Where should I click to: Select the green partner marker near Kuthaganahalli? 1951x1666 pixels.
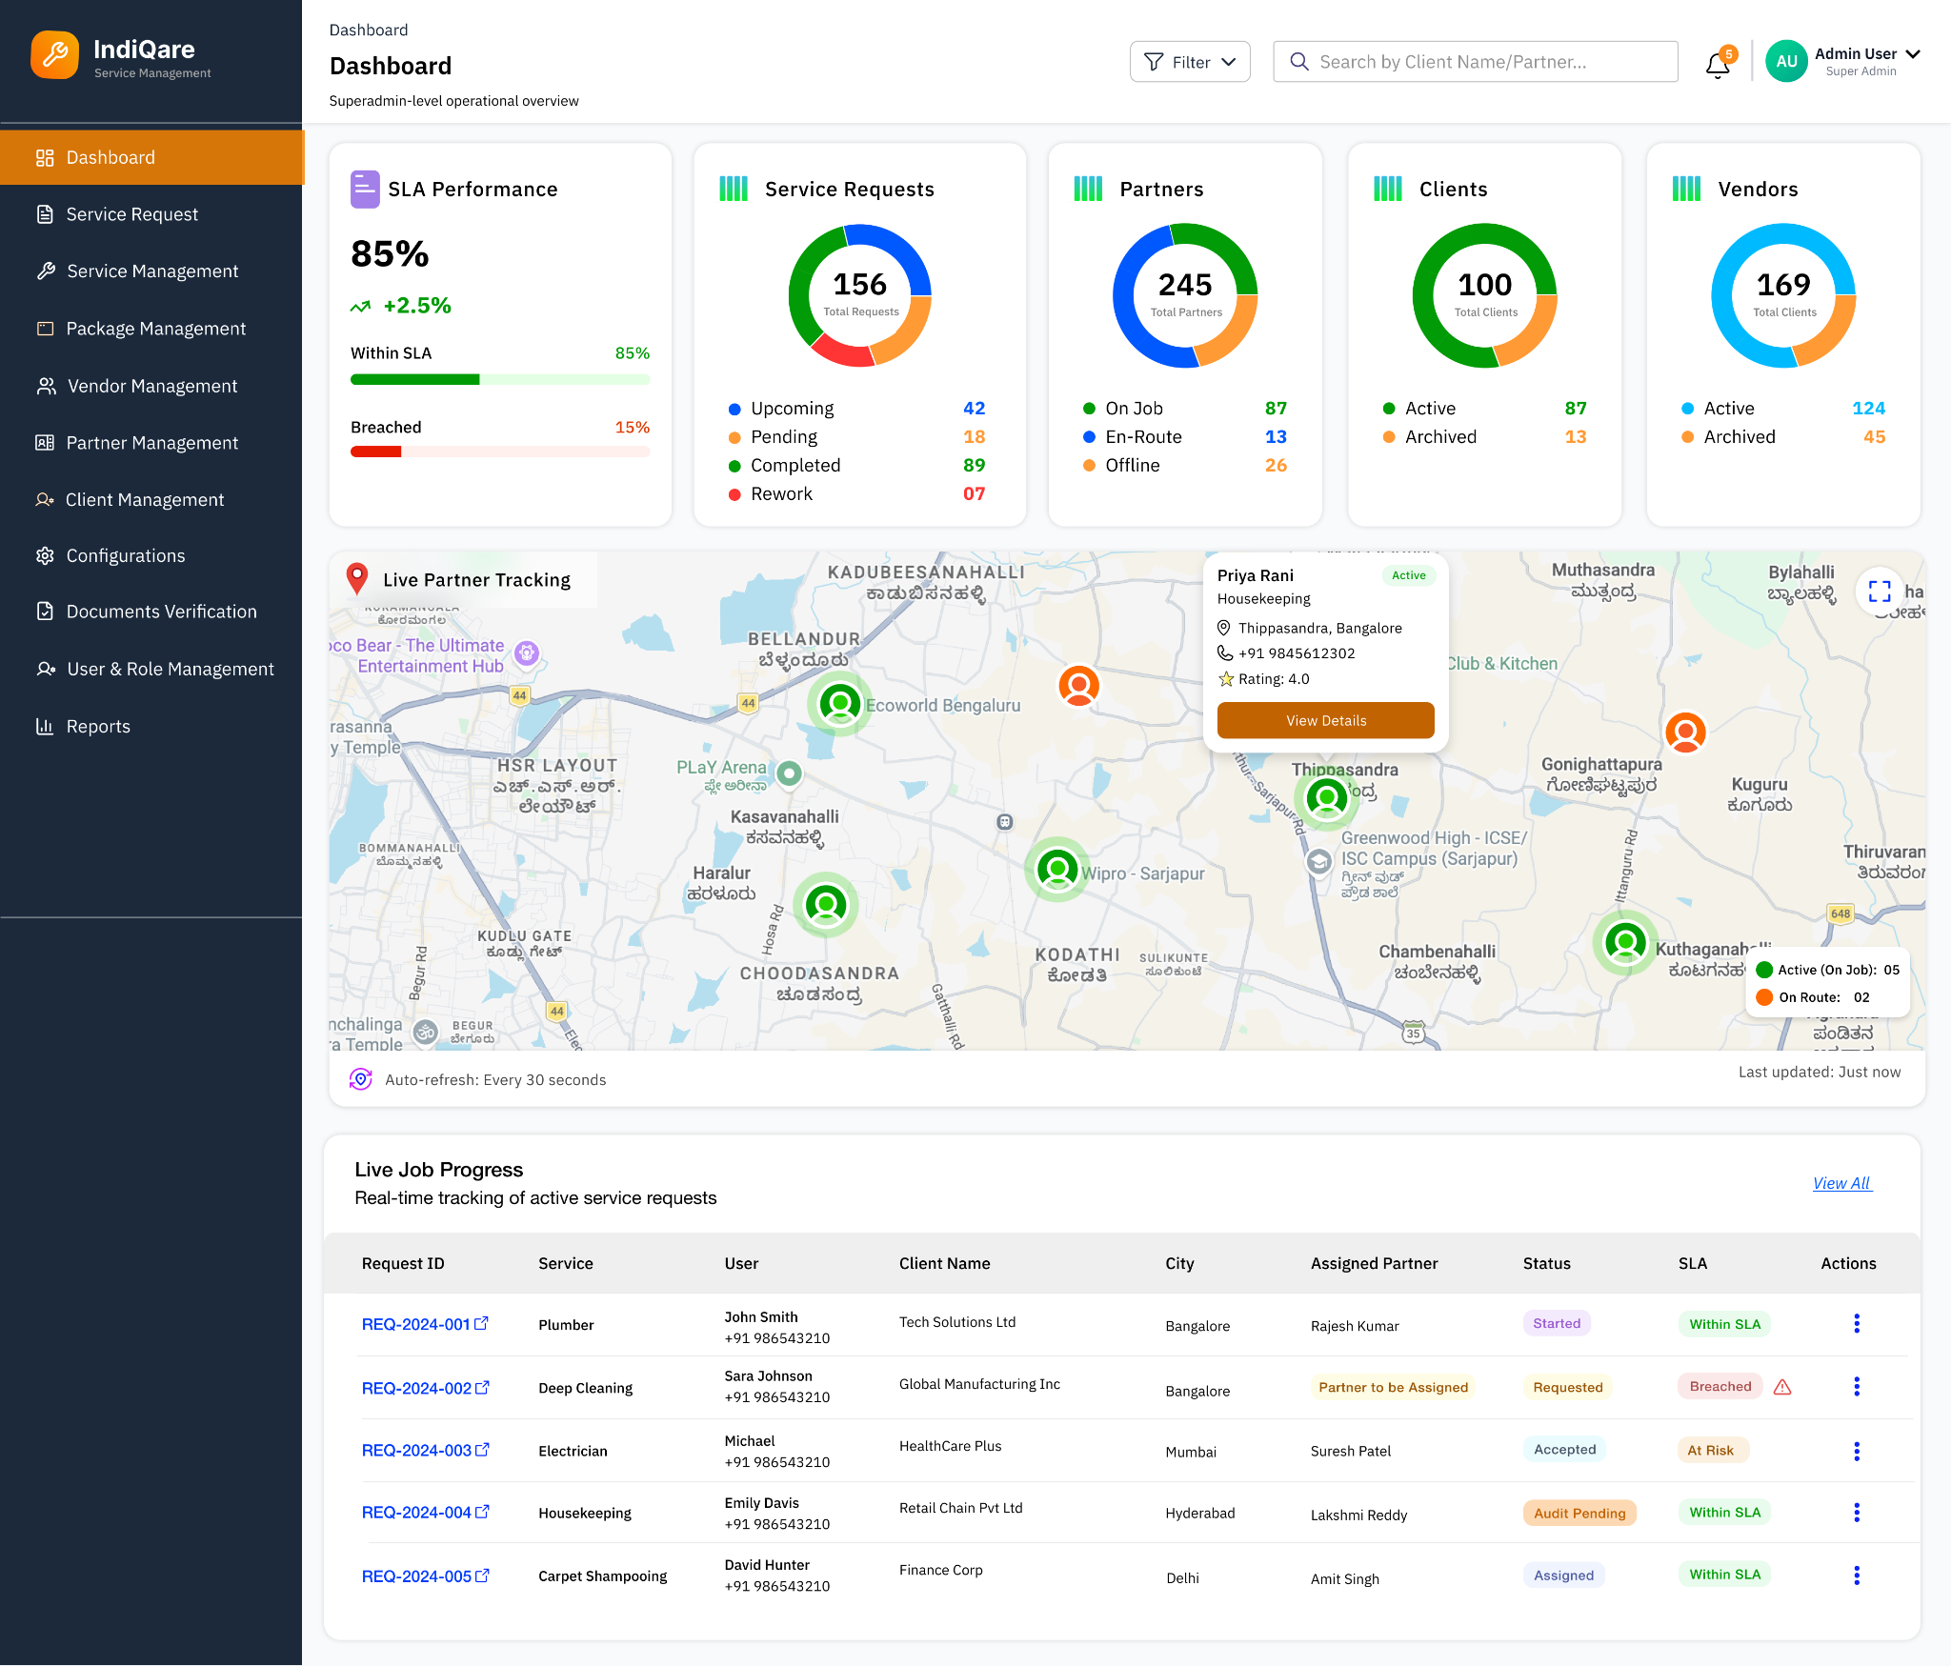pos(1625,943)
